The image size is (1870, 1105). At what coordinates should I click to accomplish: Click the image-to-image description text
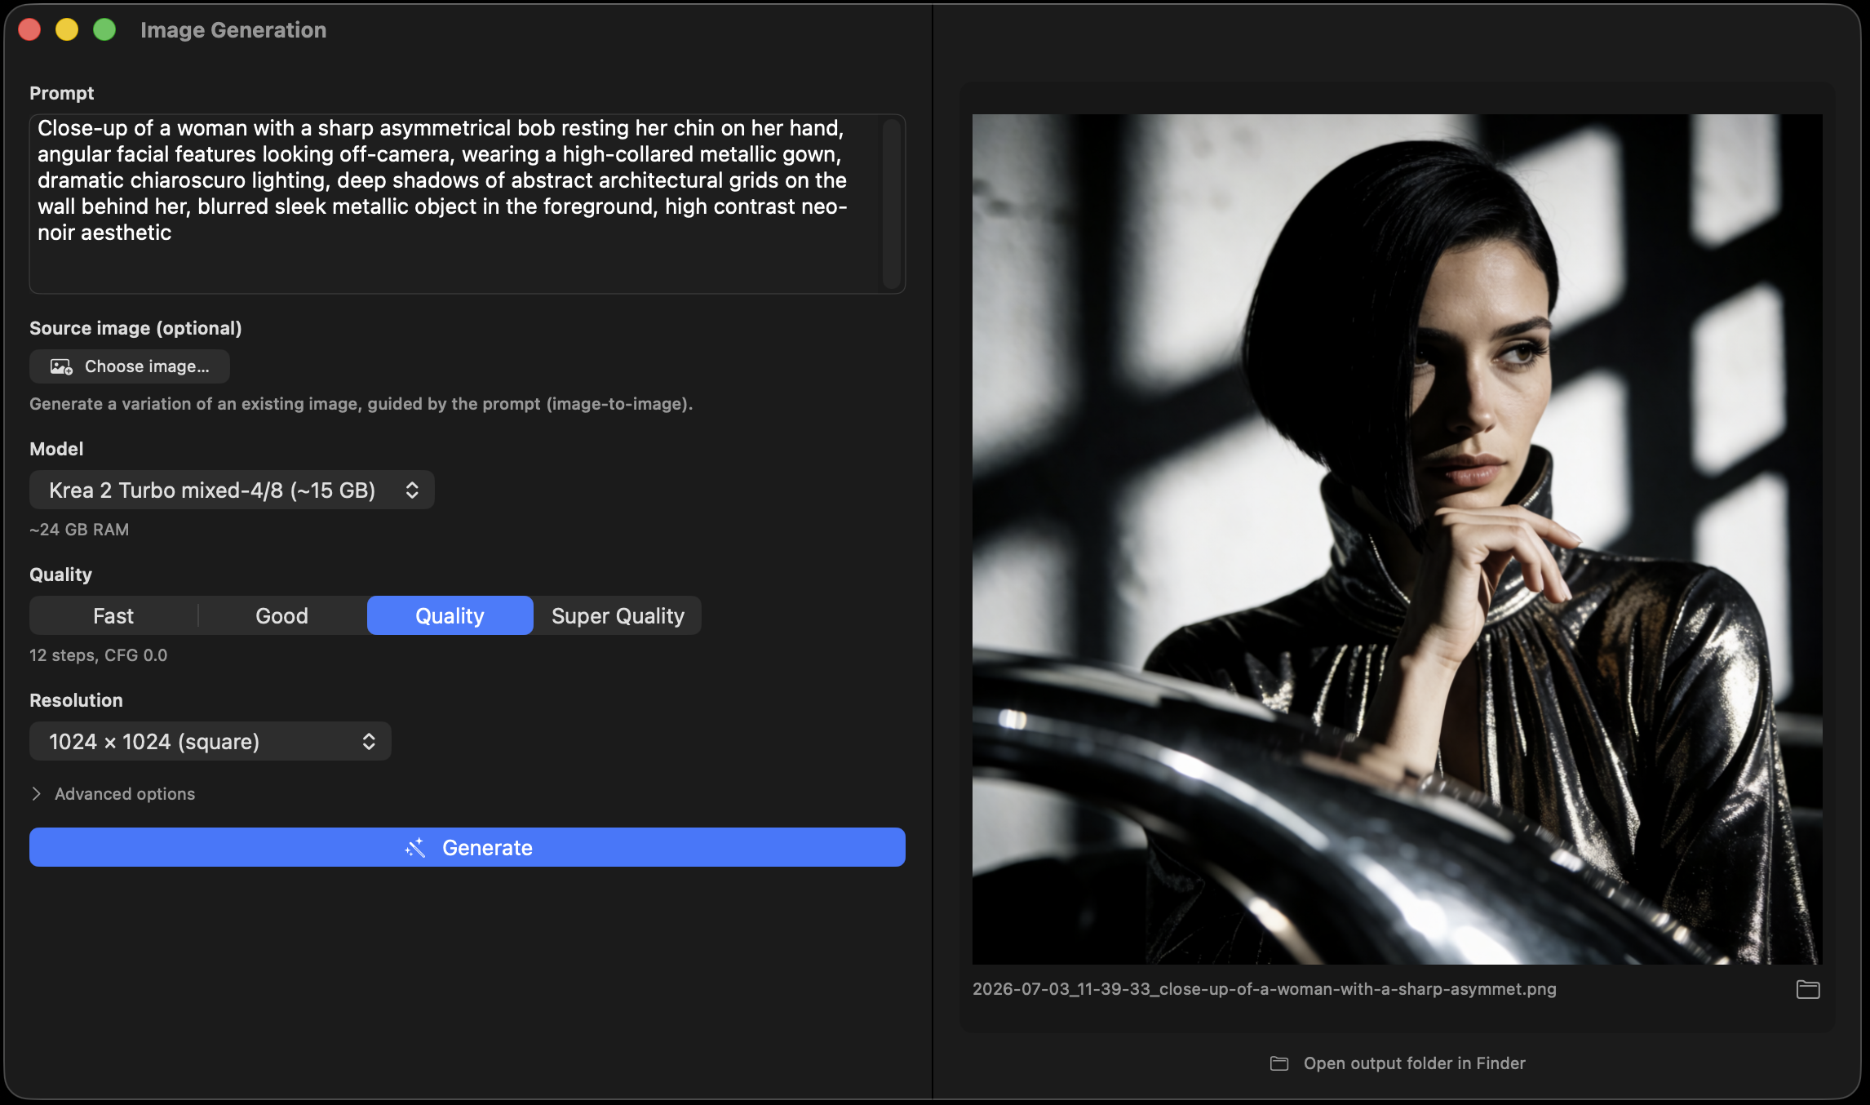pyautogui.click(x=361, y=404)
